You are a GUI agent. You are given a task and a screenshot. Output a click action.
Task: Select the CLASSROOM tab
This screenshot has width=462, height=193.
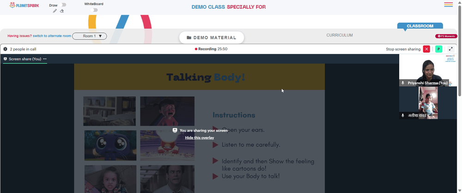pos(420,26)
